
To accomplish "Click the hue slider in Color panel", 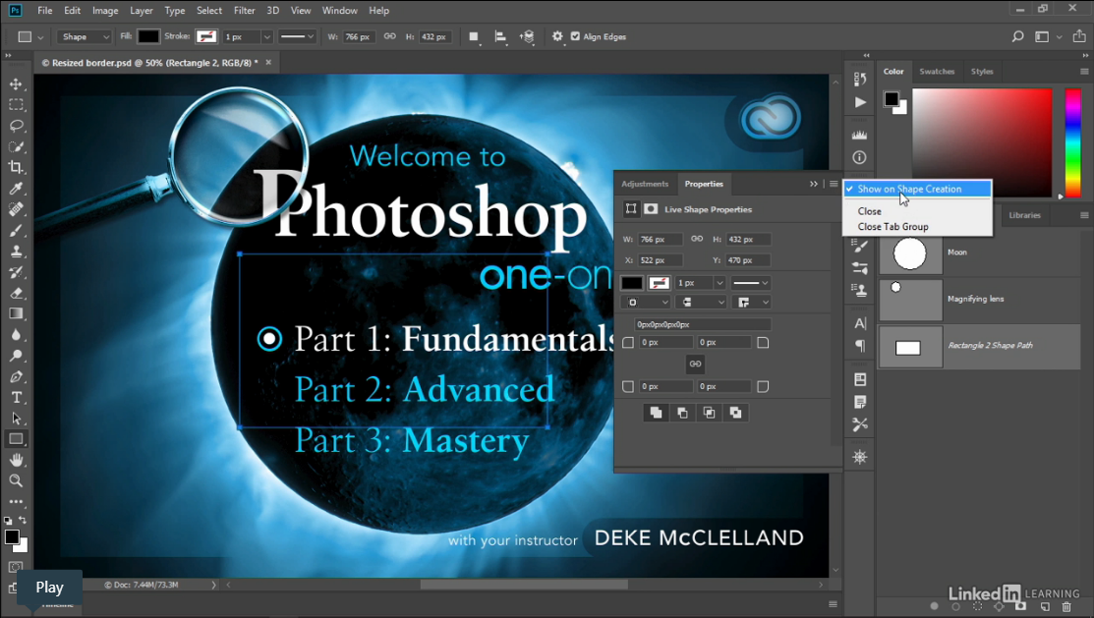I will [x=1072, y=142].
